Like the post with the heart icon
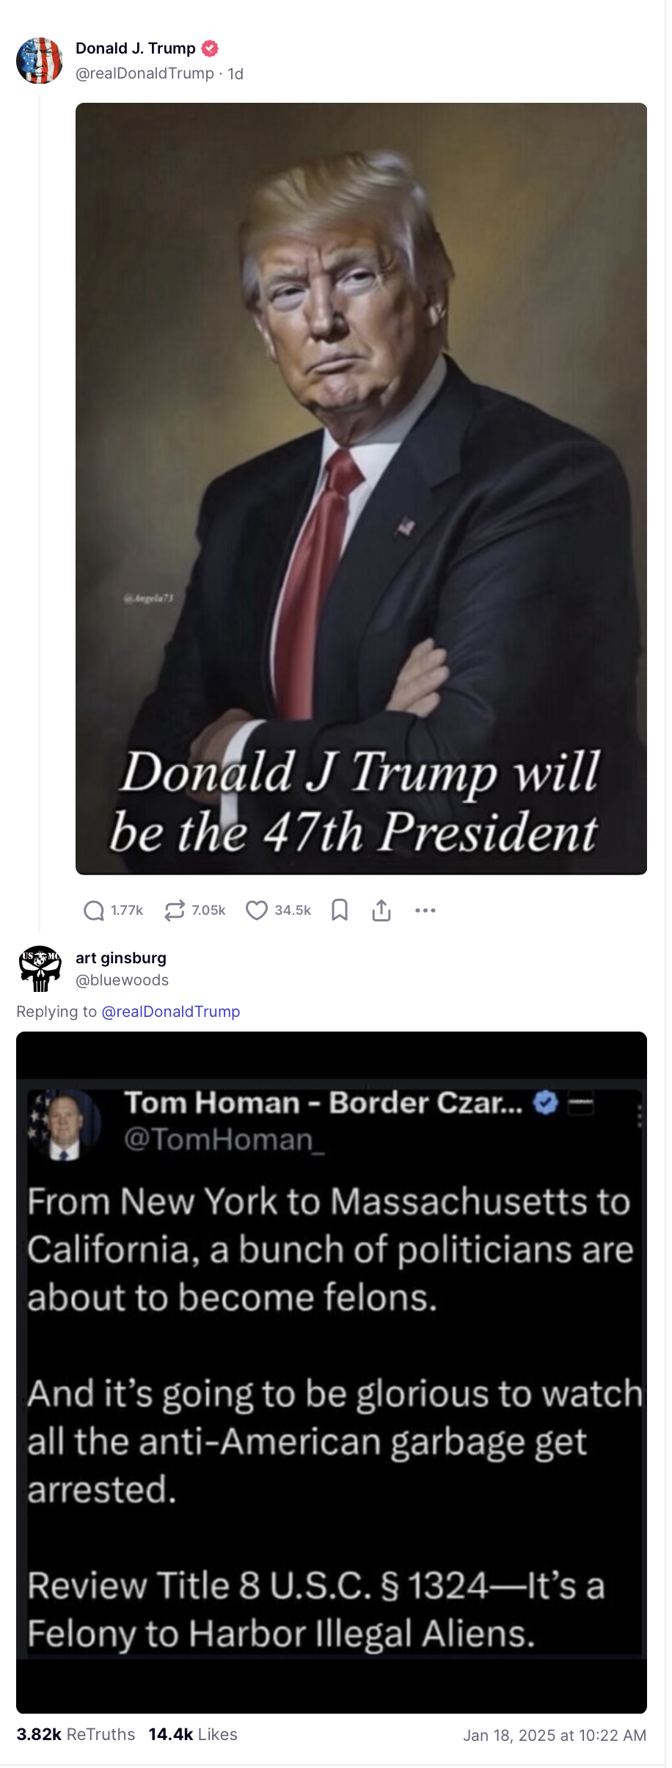Viewport: 672px width, 1768px height. pyautogui.click(x=257, y=910)
